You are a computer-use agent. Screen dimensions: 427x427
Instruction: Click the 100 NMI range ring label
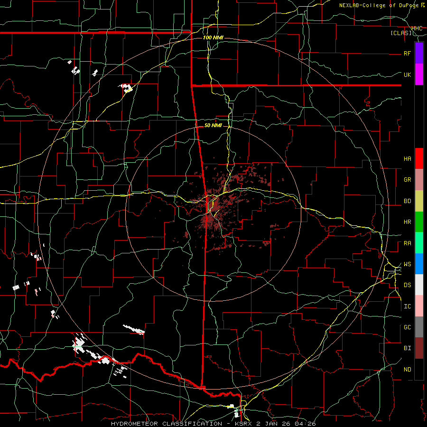(213, 37)
